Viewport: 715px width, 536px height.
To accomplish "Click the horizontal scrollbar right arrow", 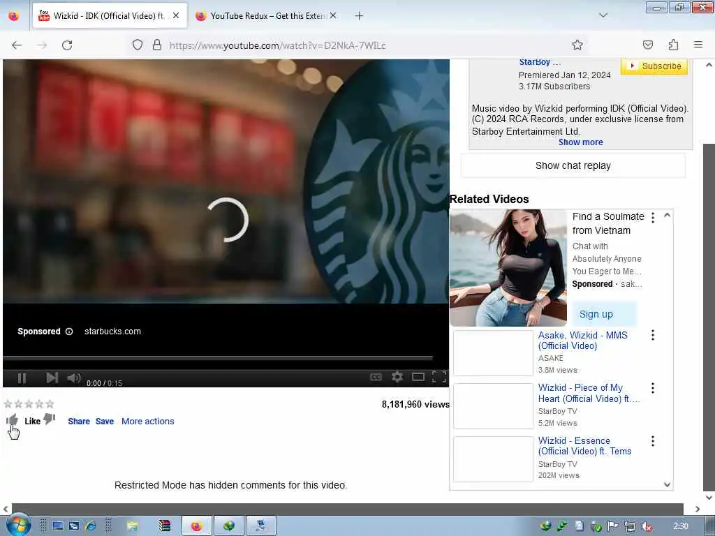I will click(x=698, y=509).
